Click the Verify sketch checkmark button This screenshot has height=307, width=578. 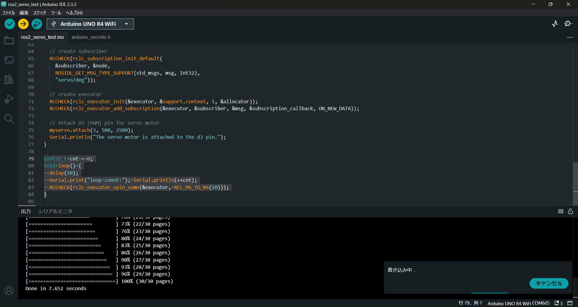pos(10,24)
